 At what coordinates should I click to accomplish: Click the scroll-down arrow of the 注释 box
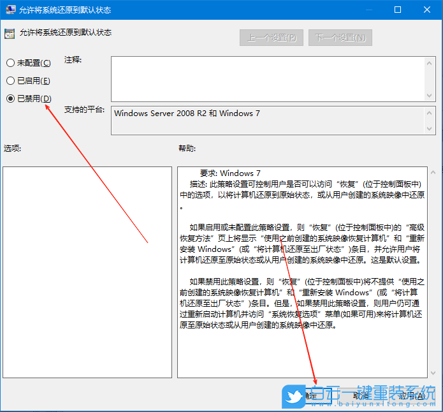429,95
